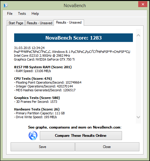
Task: Click 8157 MB System RAM heading
Action: 43,67
